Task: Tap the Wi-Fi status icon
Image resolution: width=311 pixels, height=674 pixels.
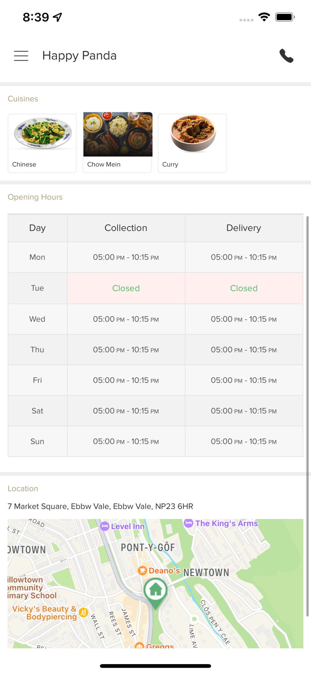Action: point(264,18)
